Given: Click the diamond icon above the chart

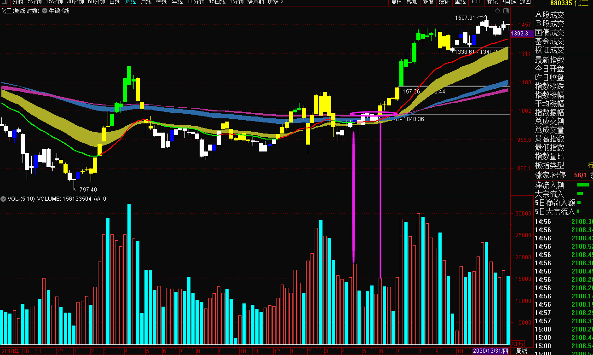Looking at the screenshot, I should coord(497,11).
